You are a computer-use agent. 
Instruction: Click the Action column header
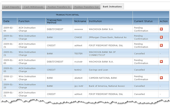click(164, 21)
